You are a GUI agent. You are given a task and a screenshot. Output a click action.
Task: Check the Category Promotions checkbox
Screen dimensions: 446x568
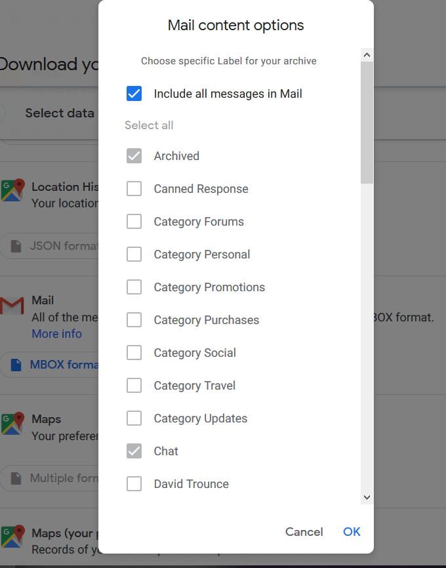[x=134, y=287]
